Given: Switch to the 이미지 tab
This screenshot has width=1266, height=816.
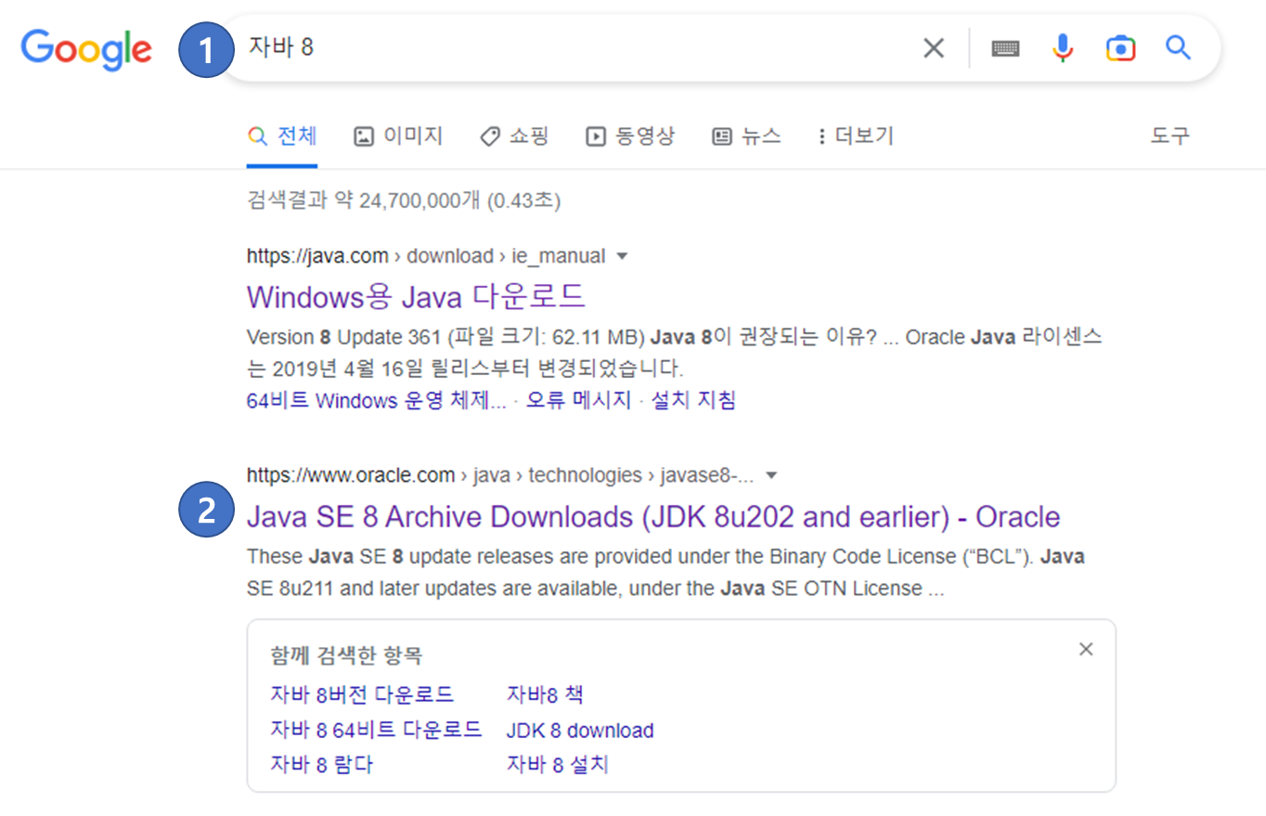Looking at the screenshot, I should [x=398, y=136].
